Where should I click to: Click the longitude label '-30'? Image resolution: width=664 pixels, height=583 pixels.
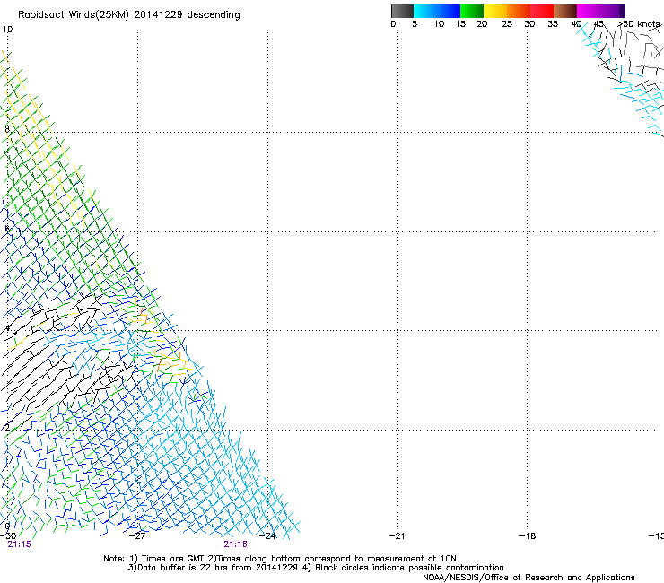8,536
